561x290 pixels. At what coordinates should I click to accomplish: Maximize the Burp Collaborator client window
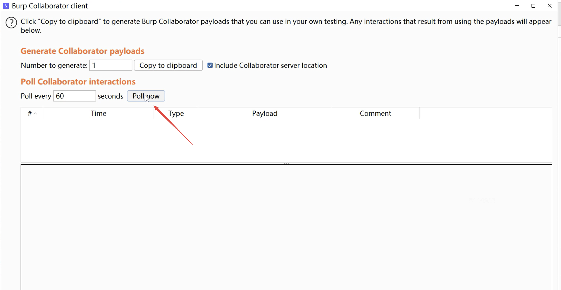coord(533,6)
